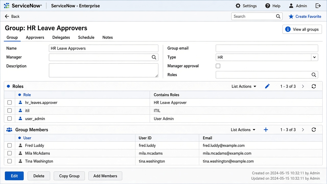Go back using the Back arrow
327x184 pixels.
[12, 16]
